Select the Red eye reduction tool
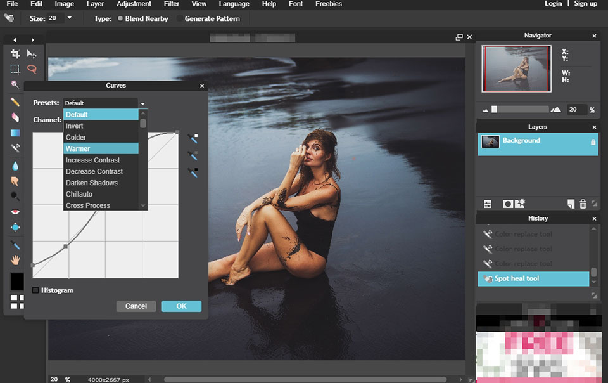 tap(15, 212)
